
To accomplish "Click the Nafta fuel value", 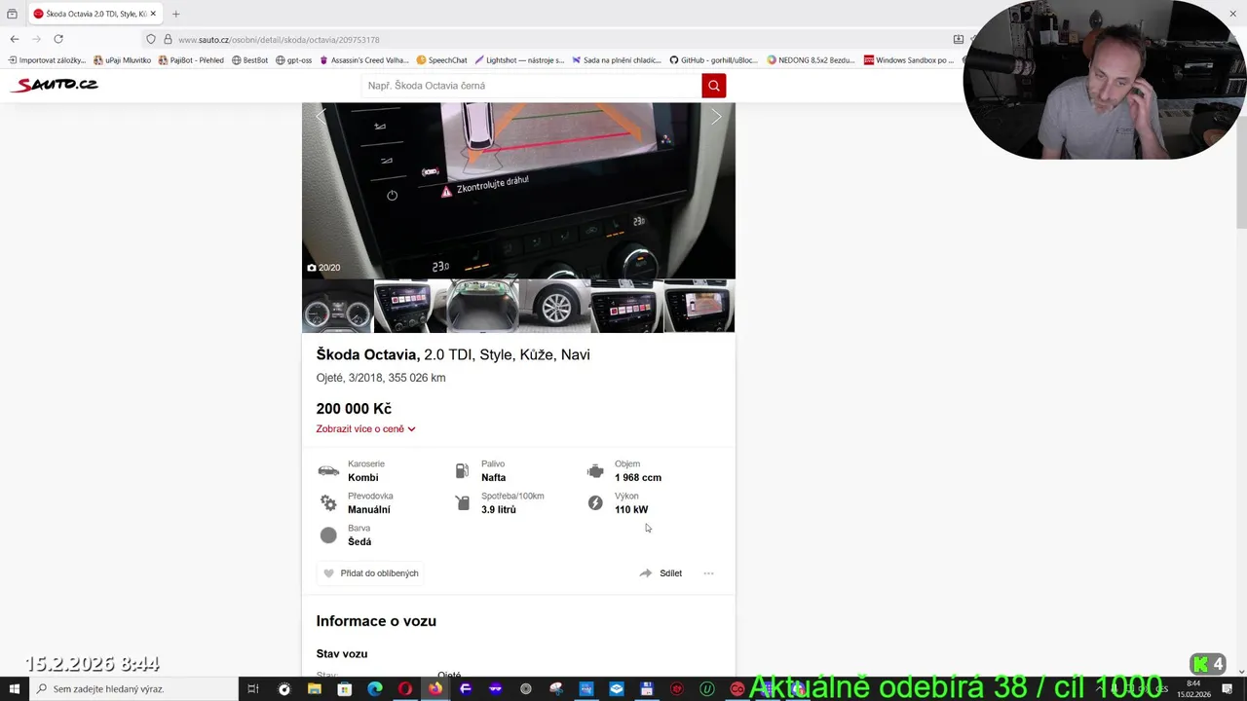I will tap(494, 478).
